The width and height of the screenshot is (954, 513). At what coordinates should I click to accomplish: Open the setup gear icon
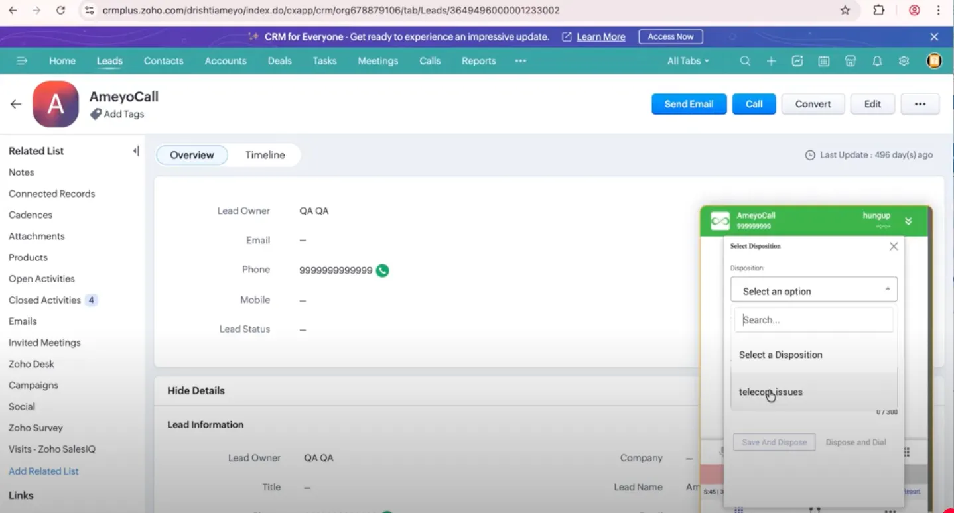[x=904, y=61]
